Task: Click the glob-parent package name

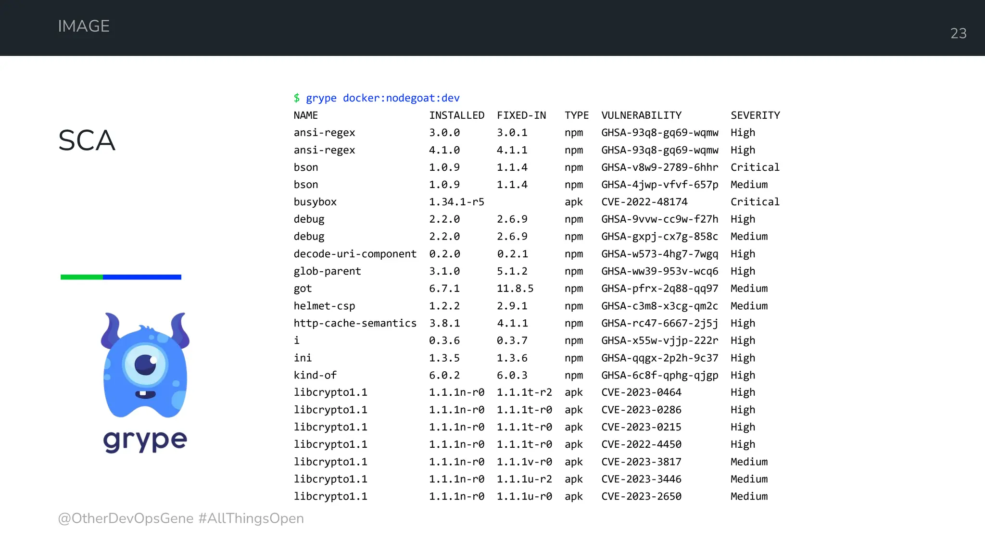Action: 327,271
